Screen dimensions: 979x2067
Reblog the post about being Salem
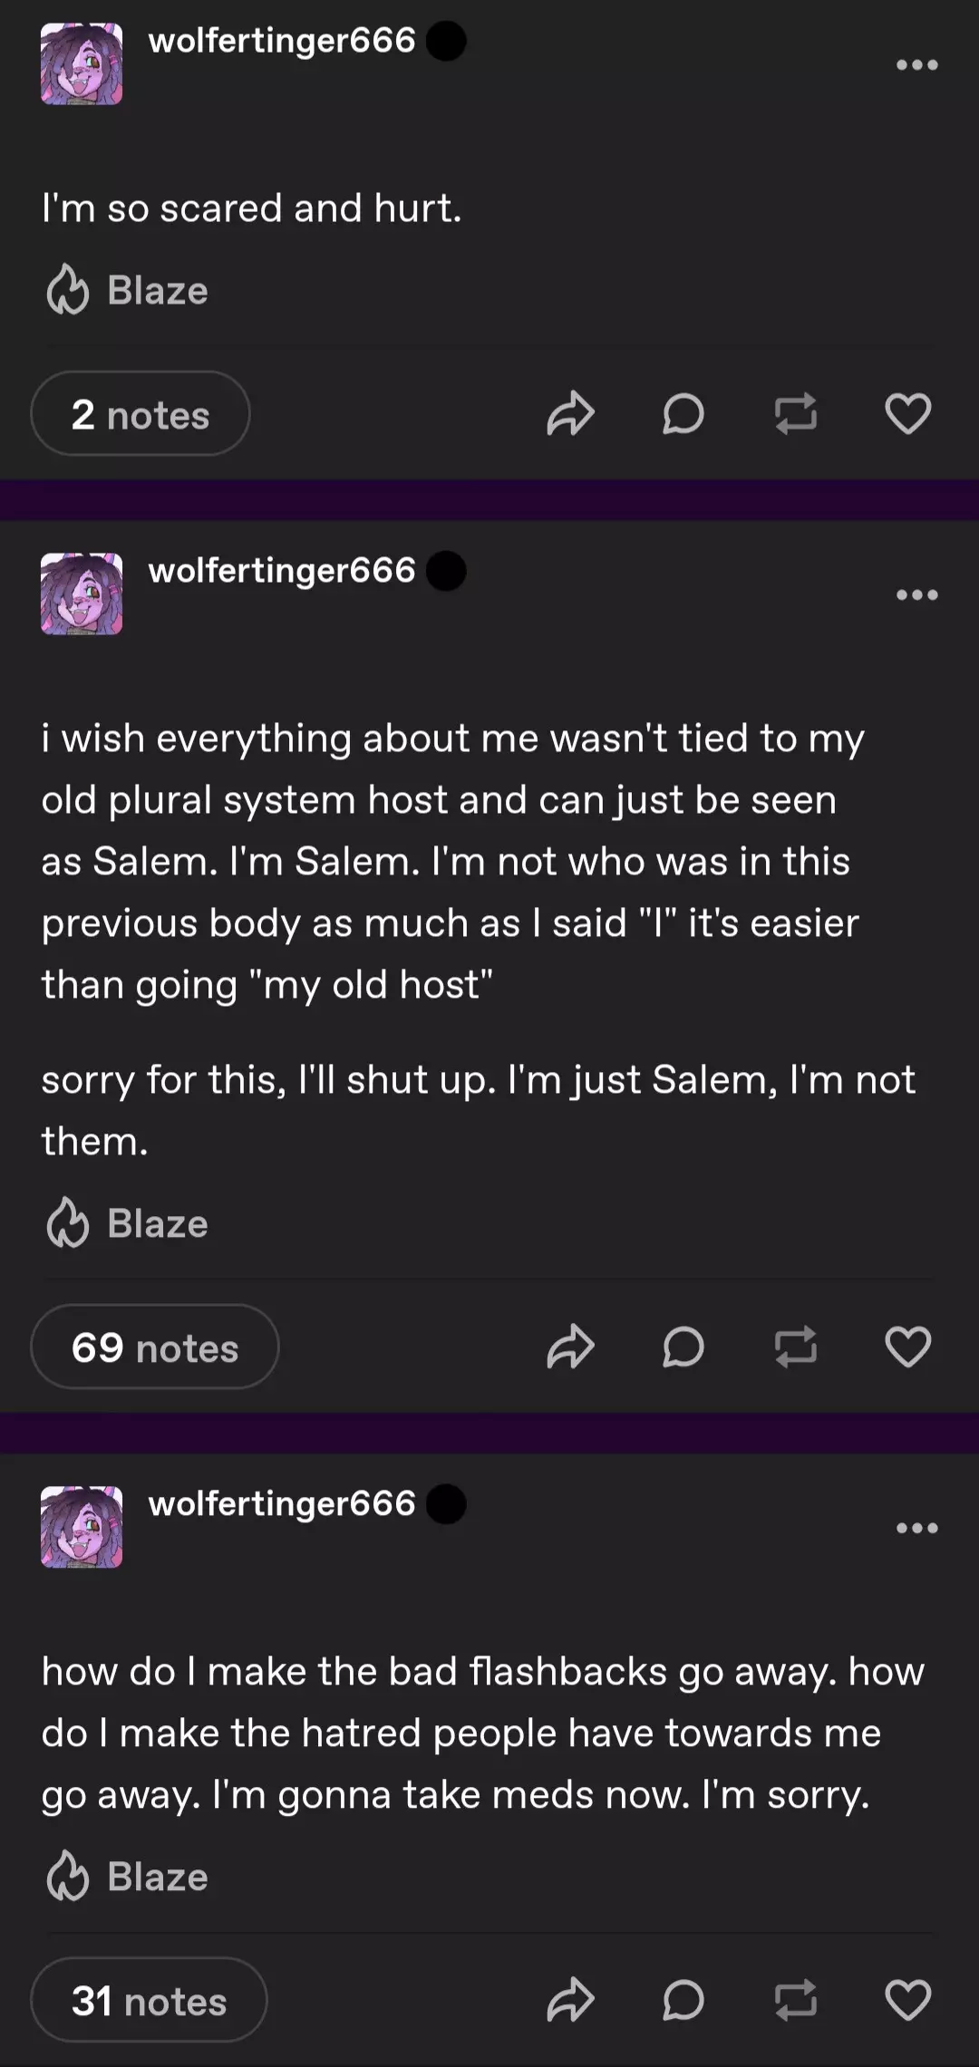coord(795,1347)
